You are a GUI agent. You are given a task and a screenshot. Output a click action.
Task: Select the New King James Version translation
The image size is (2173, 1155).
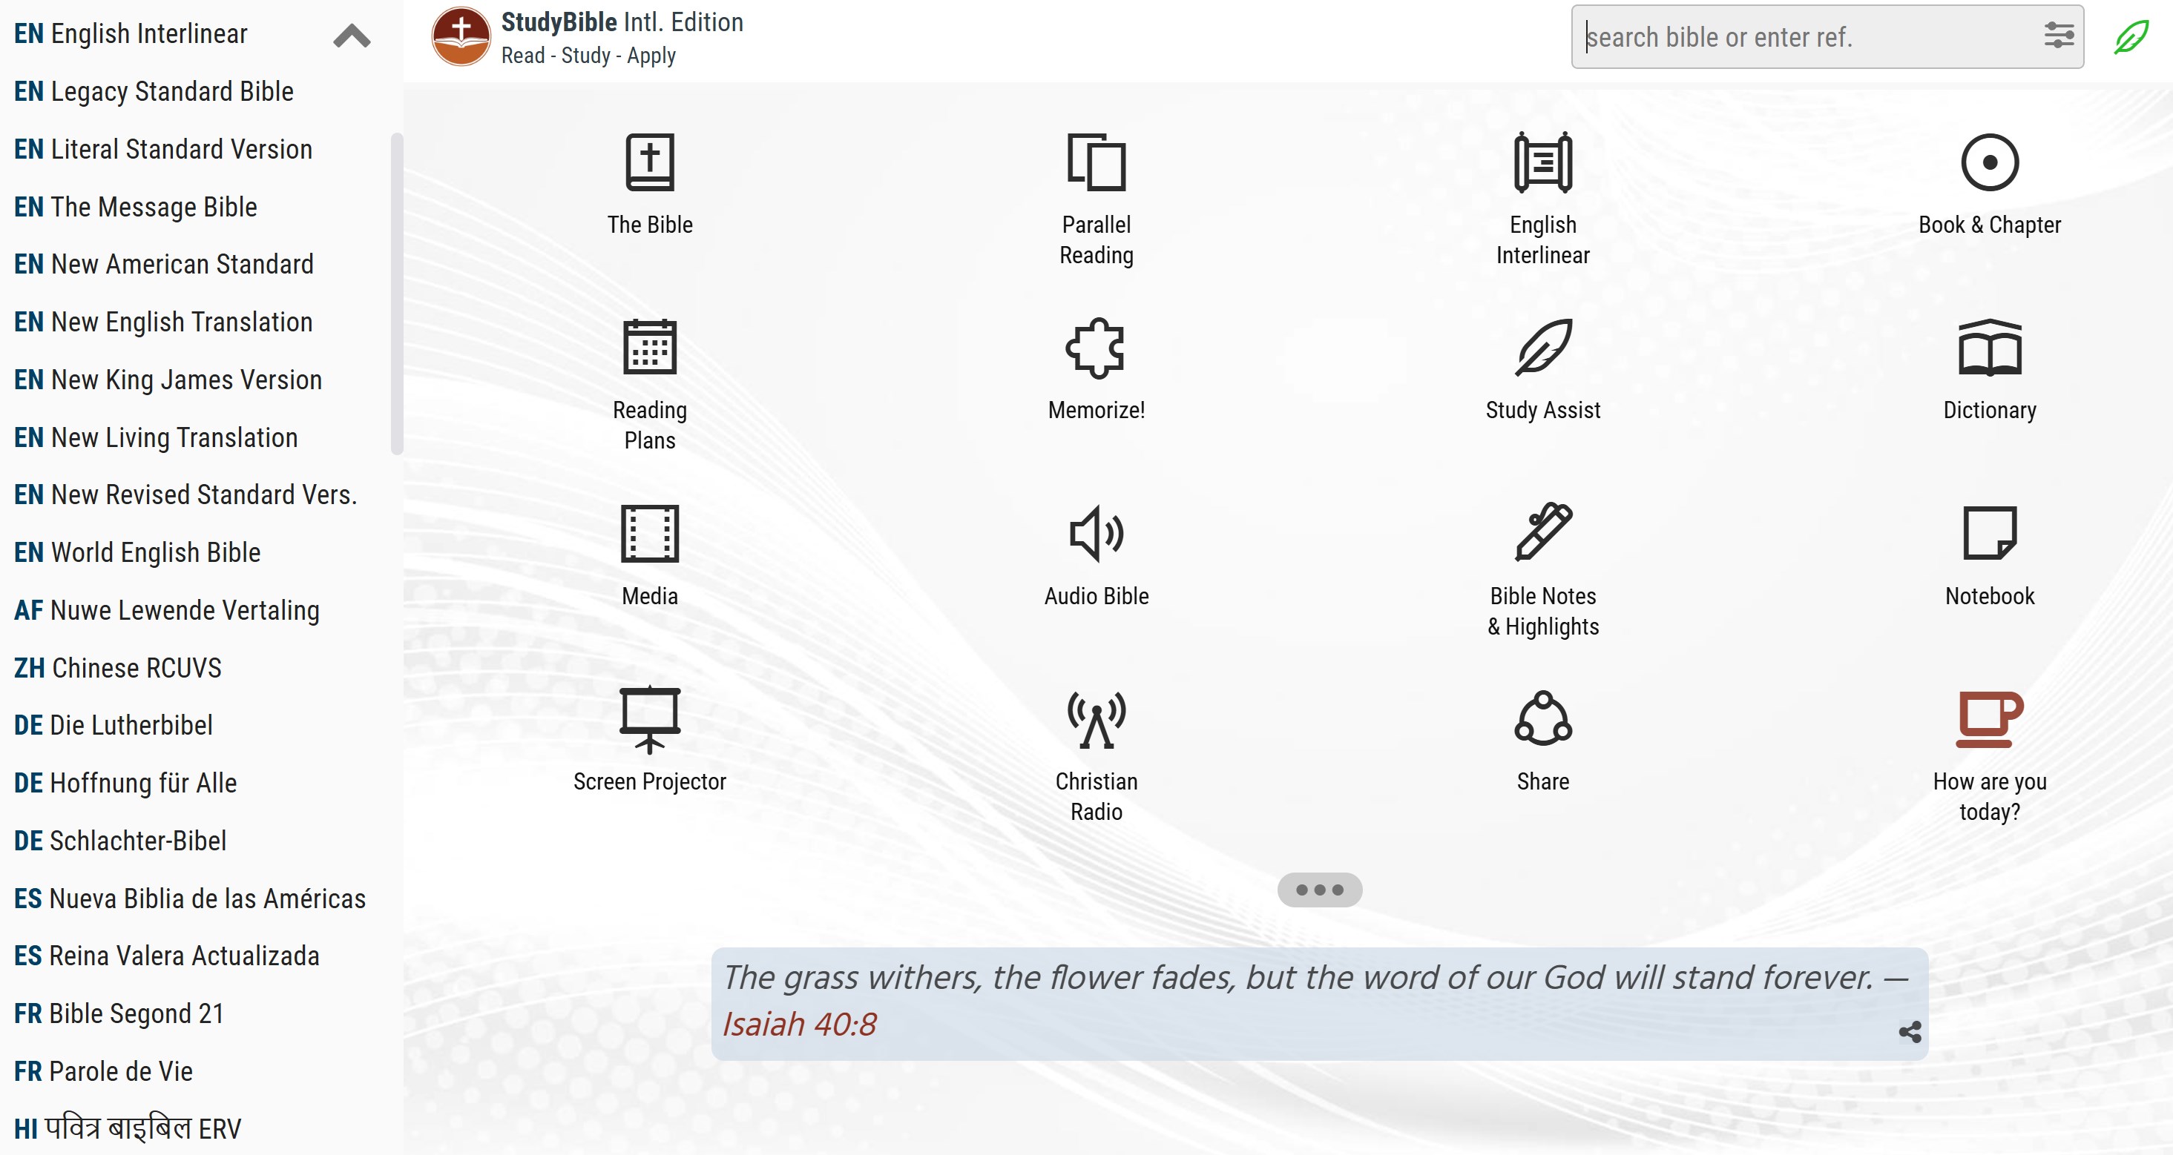[168, 380]
